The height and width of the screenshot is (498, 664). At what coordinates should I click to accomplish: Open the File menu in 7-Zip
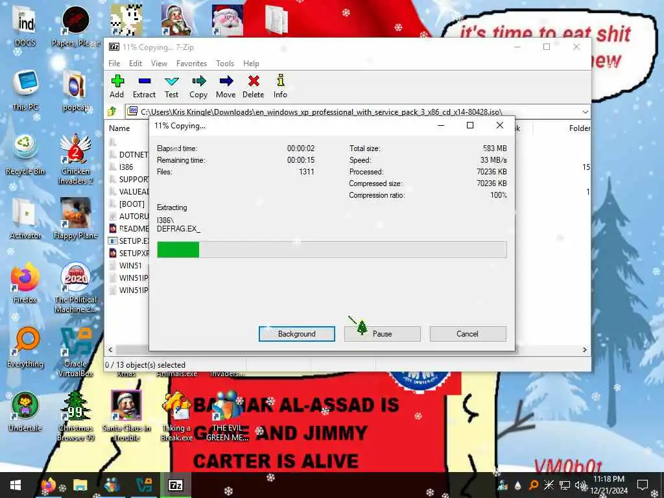coord(114,63)
